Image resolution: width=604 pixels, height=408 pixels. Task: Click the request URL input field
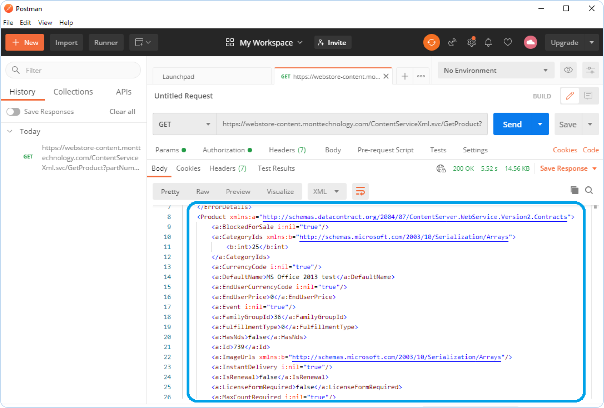[352, 124]
